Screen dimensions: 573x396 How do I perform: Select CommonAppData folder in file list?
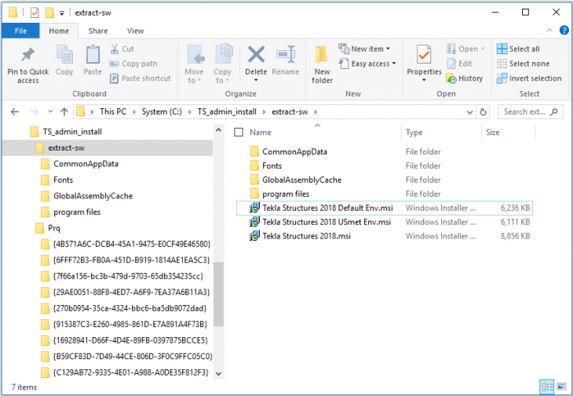[385, 152]
